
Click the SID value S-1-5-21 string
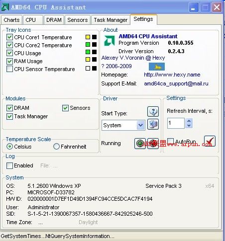point(90,214)
